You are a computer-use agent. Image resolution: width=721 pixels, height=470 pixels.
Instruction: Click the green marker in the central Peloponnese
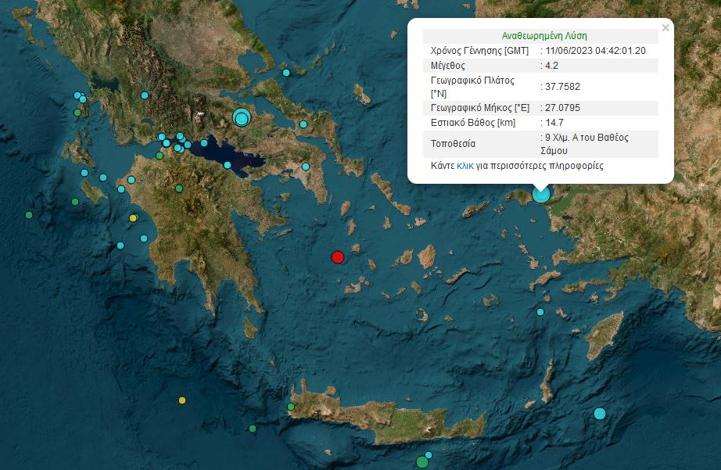(x=179, y=188)
